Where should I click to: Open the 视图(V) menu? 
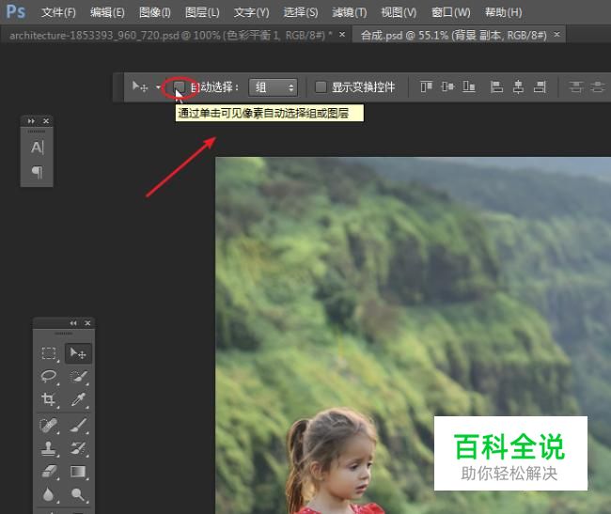coord(399,12)
